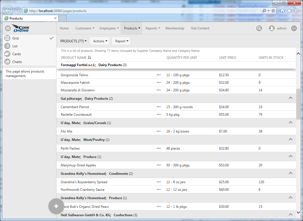Close the Products browser tab

(x=55, y=18)
